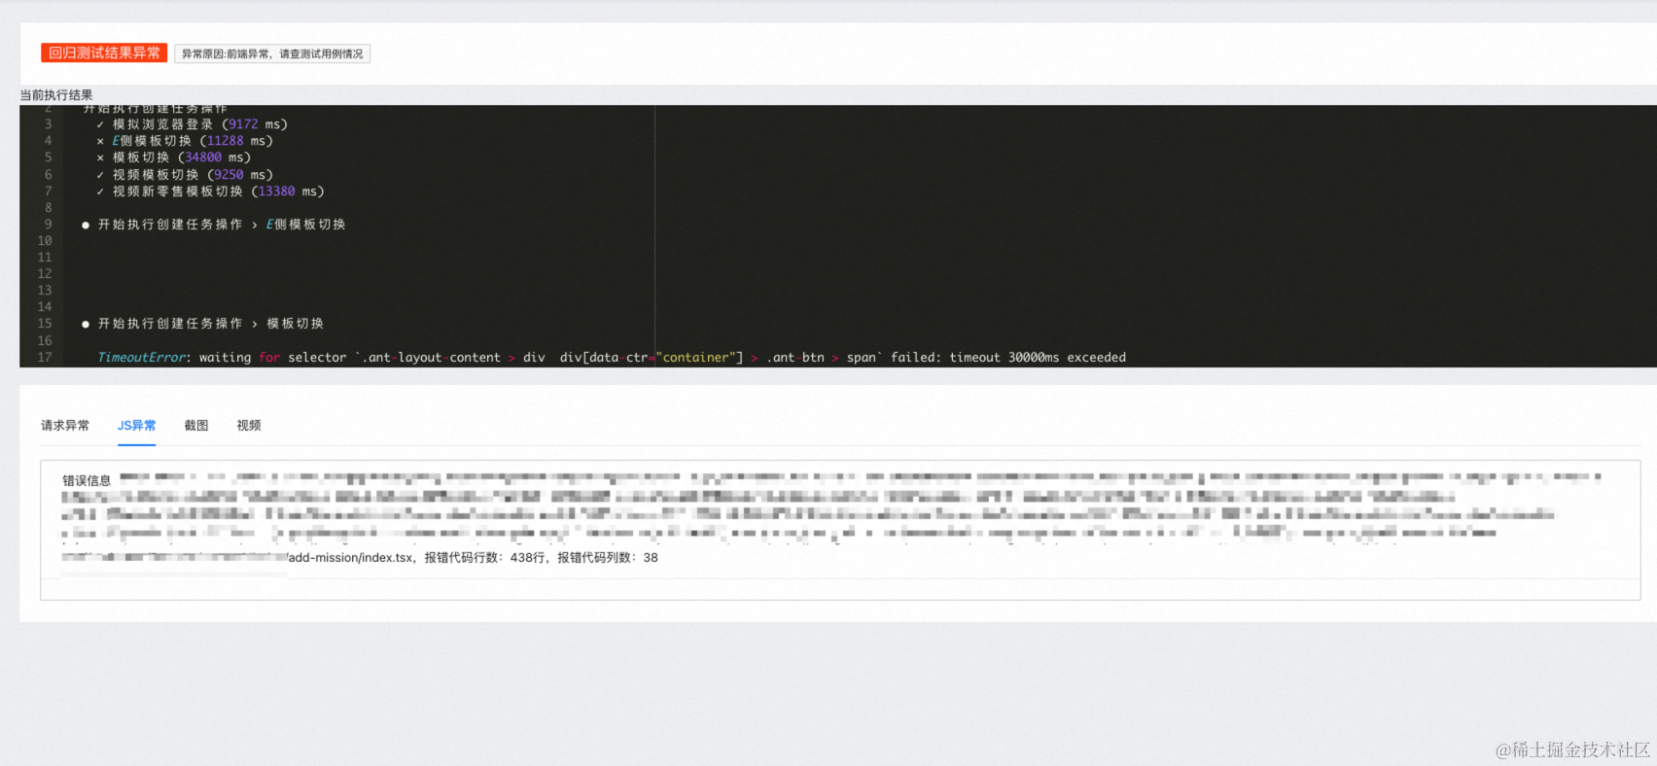Screen dimensions: 1657x766
Task: Click line number 17 in the gutter
Action: [45, 358]
